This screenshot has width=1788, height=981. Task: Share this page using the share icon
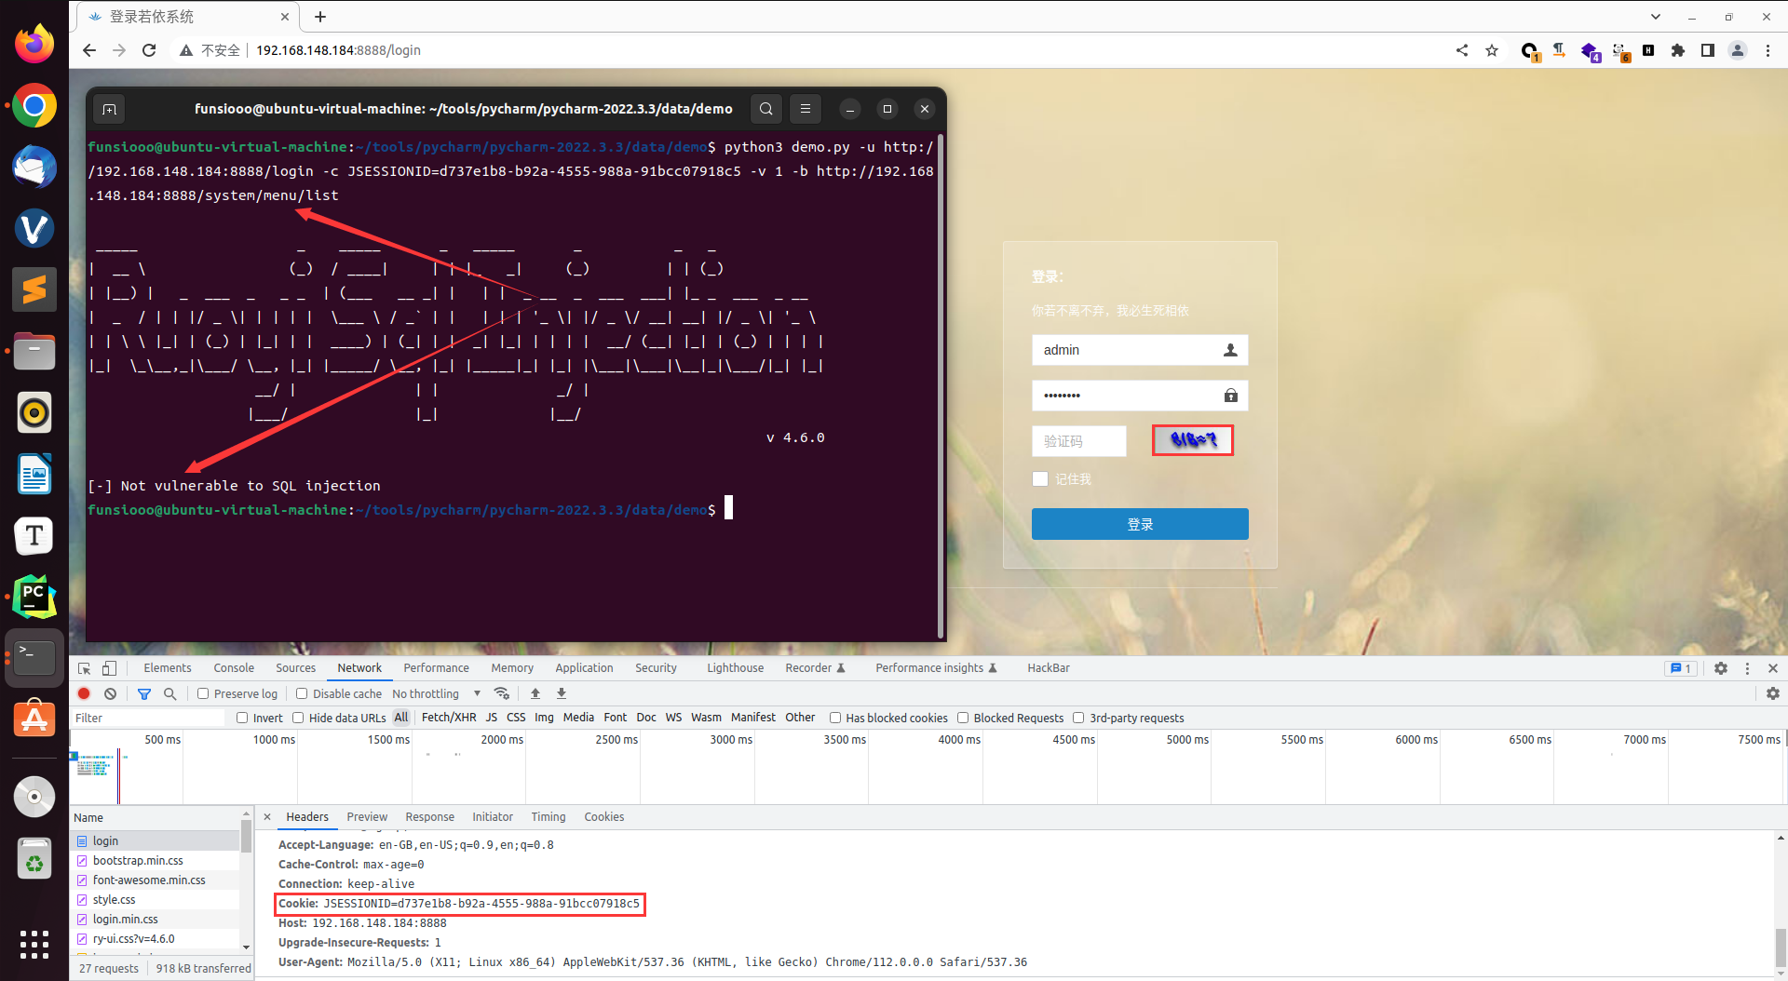pos(1462,50)
